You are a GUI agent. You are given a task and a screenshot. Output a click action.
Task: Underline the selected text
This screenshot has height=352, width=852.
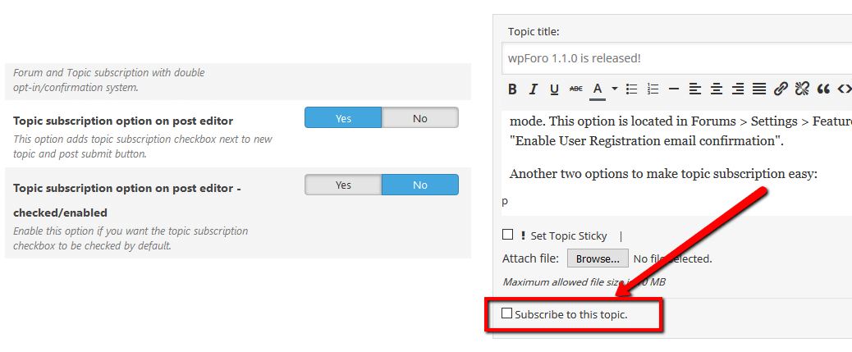pyautogui.click(x=554, y=89)
